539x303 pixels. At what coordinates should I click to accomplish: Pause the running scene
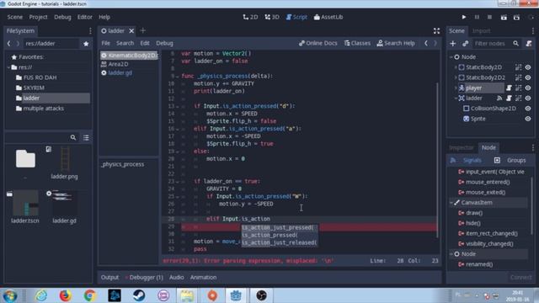click(477, 17)
